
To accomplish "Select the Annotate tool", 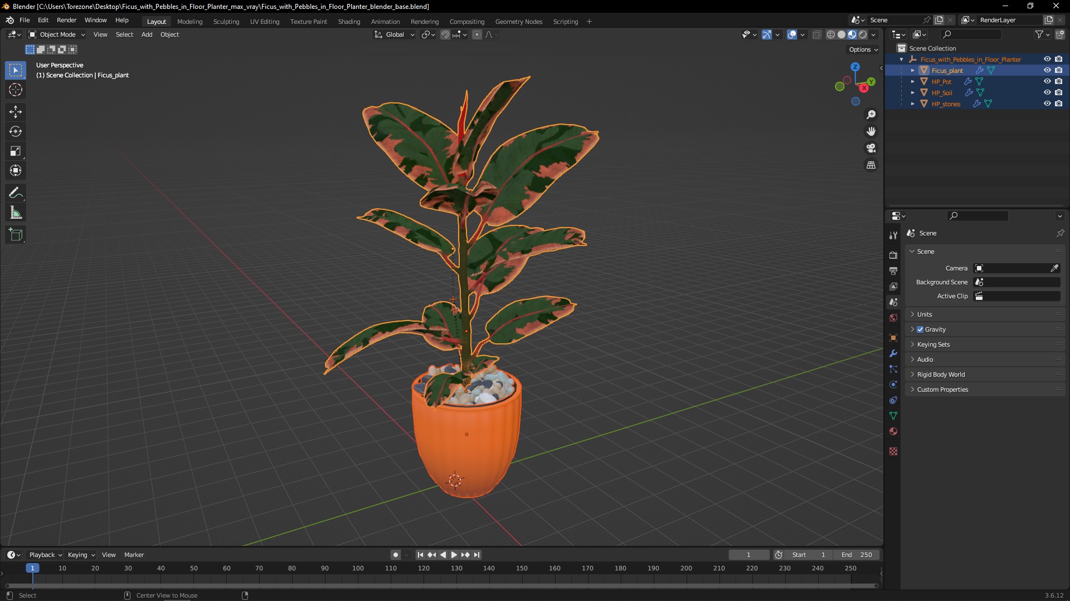I will [x=16, y=193].
